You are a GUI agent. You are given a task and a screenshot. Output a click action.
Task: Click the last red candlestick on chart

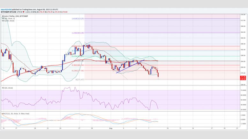158,75
